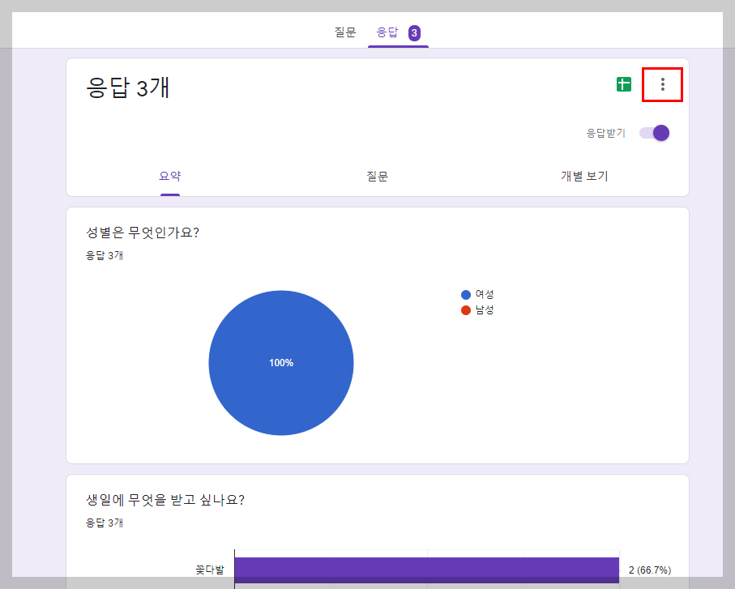Enable accepting responses via the switch
This screenshot has width=735, height=589.
coord(652,132)
